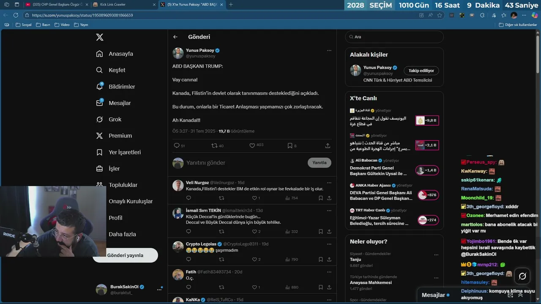Click share icon on the main post
This screenshot has height=304, width=541.
click(328, 146)
